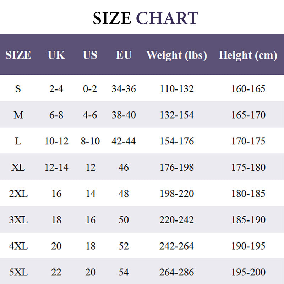
Task: Select the S size row label
Action: (18, 88)
